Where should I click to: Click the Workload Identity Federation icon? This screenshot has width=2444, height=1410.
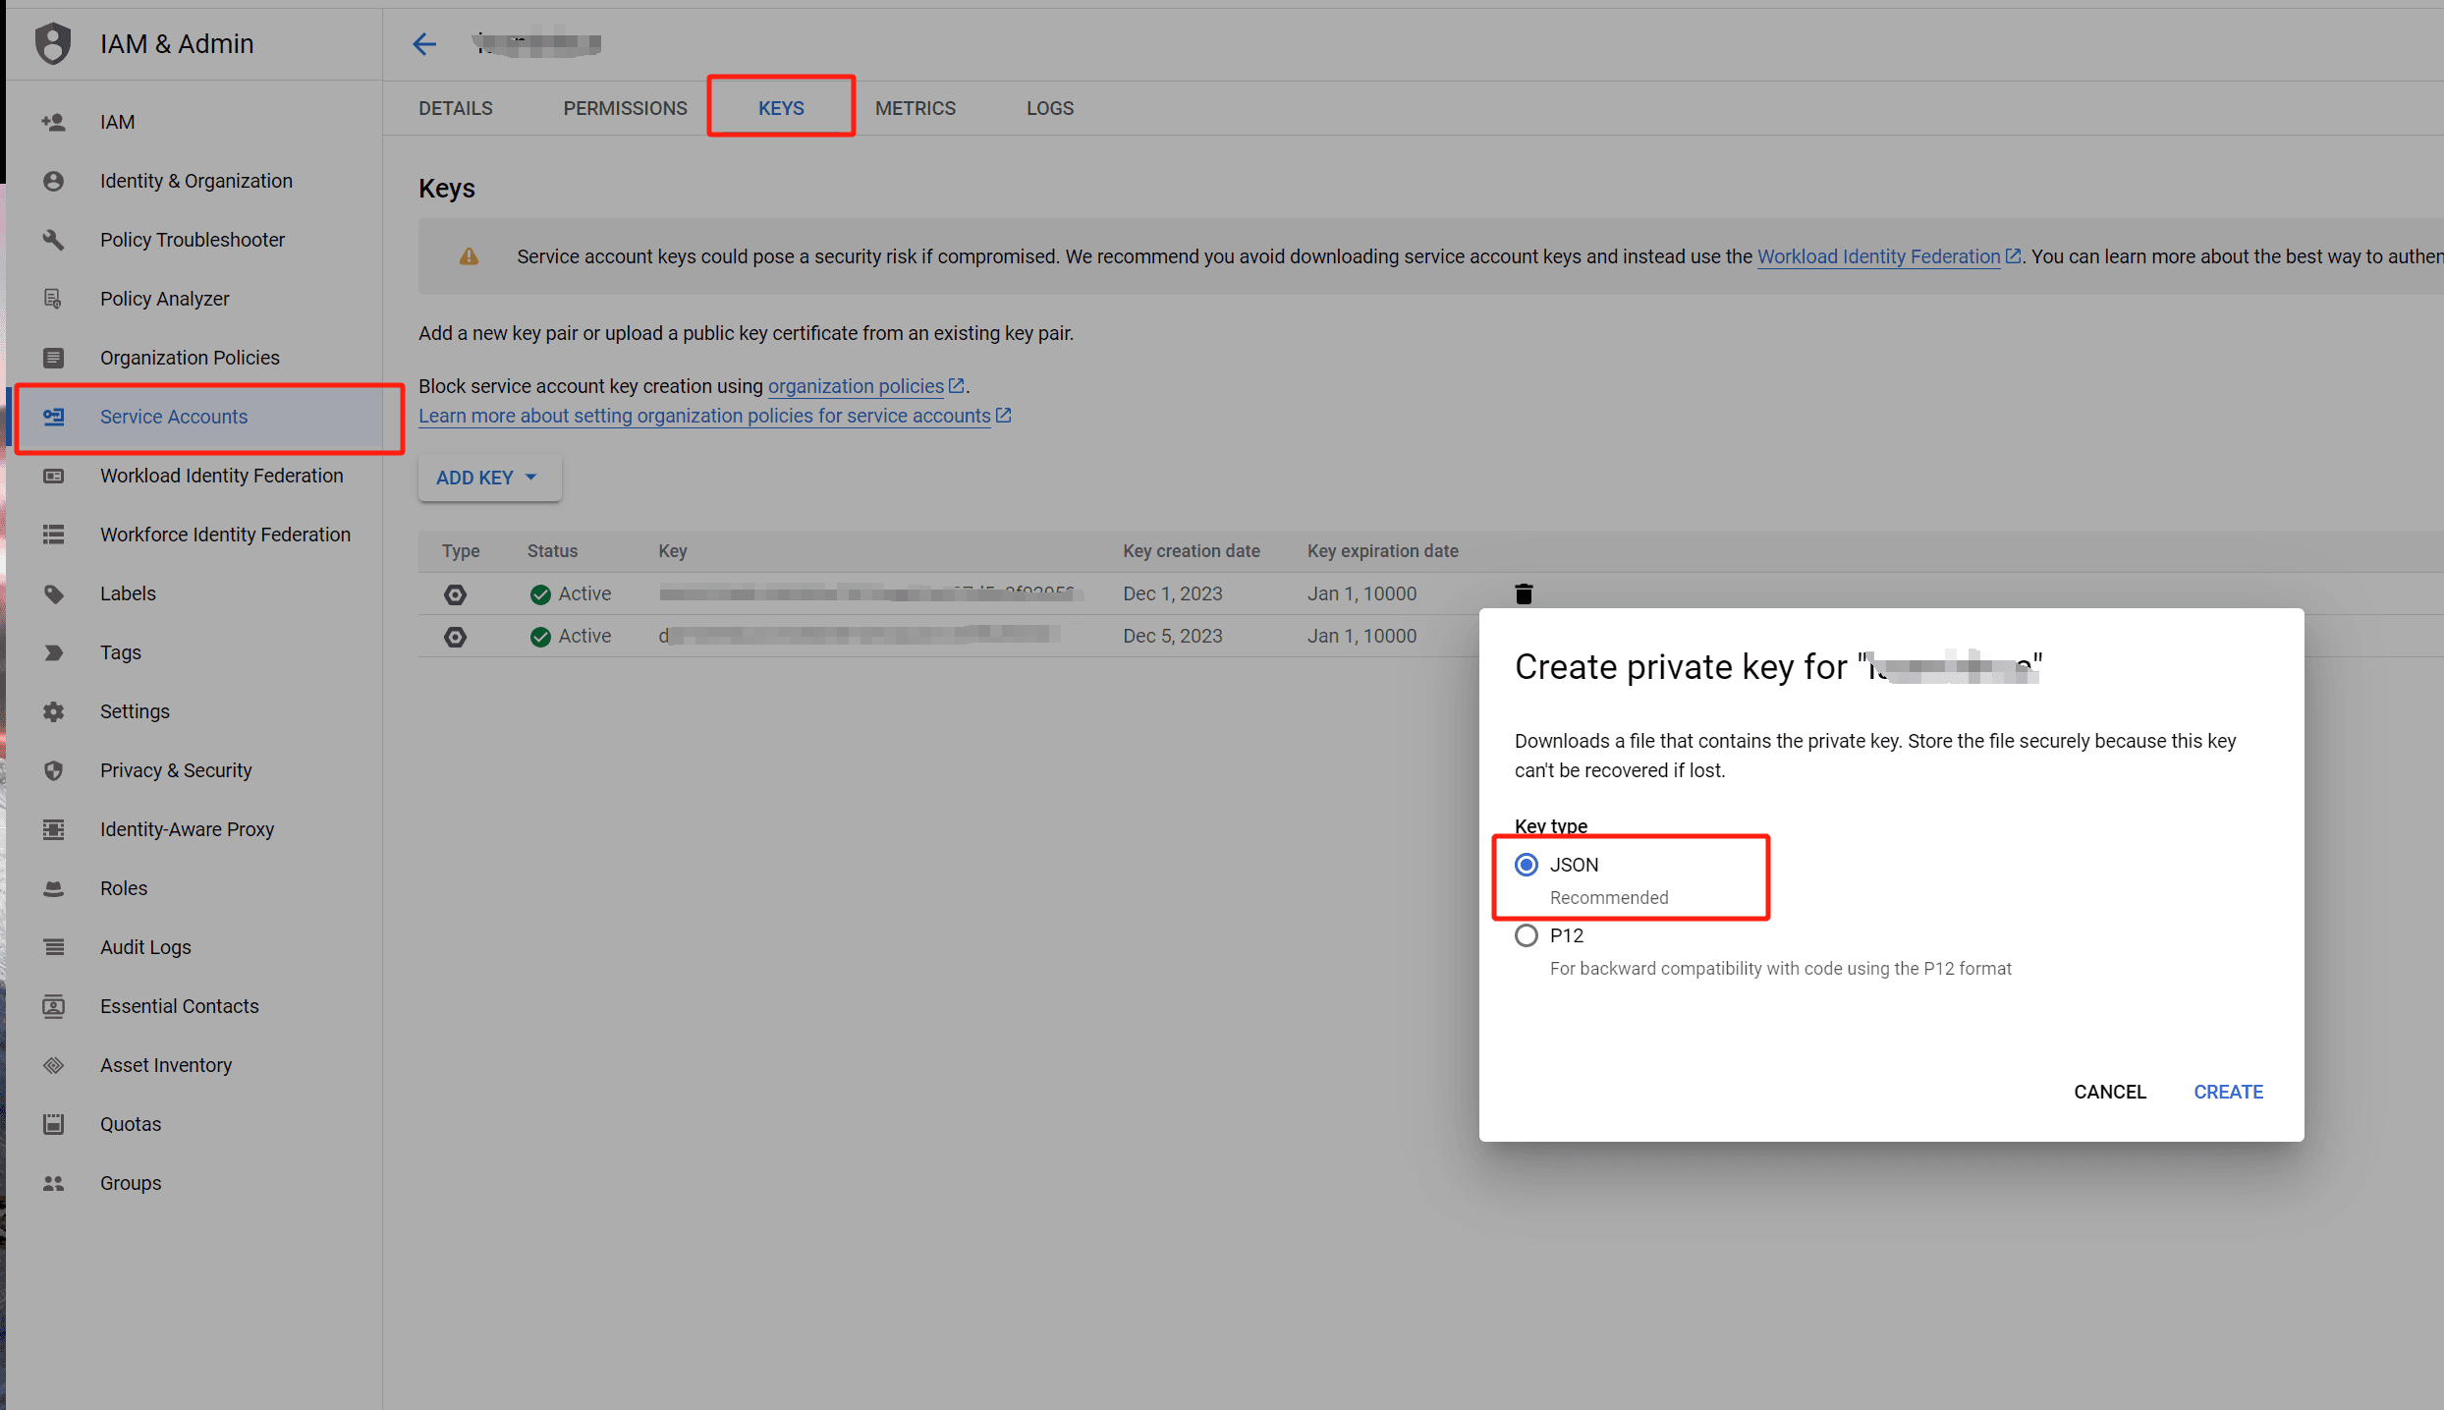tap(54, 476)
